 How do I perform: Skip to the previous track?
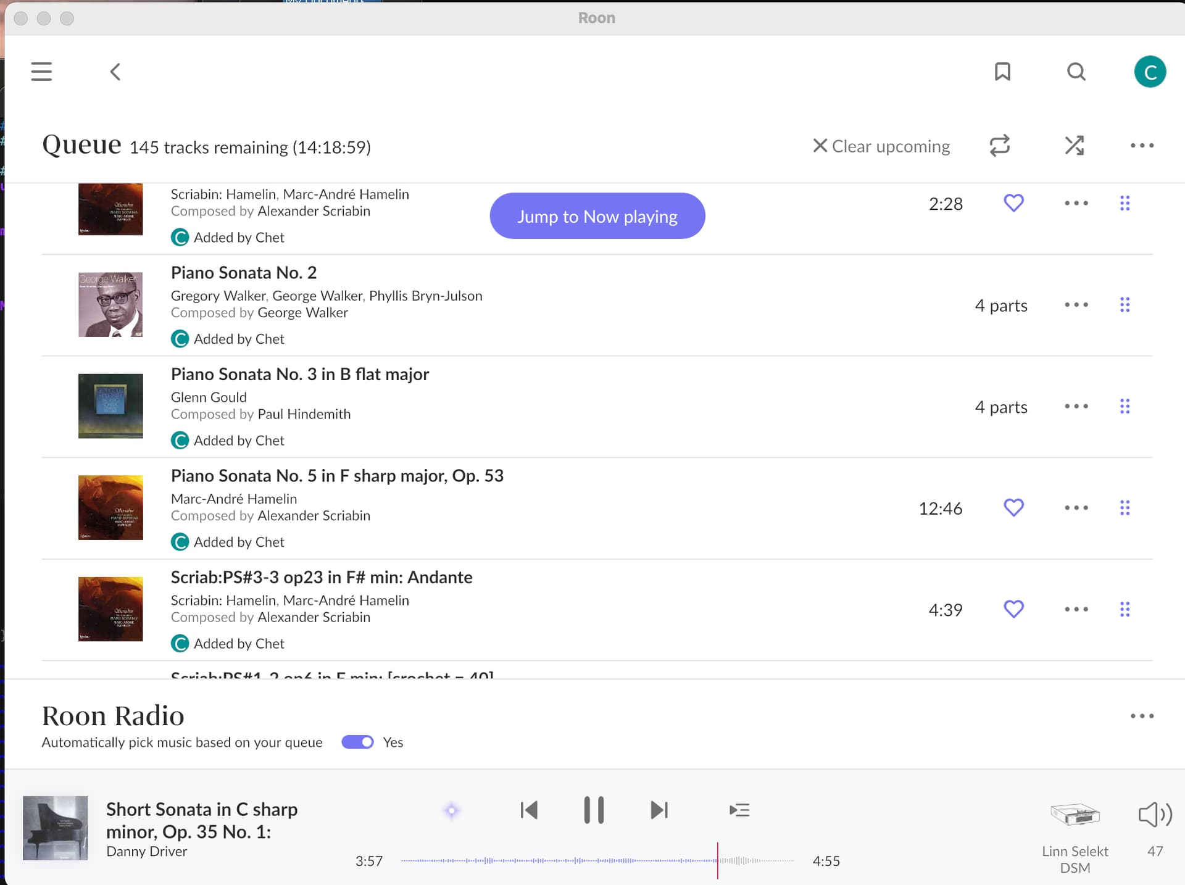coord(529,810)
